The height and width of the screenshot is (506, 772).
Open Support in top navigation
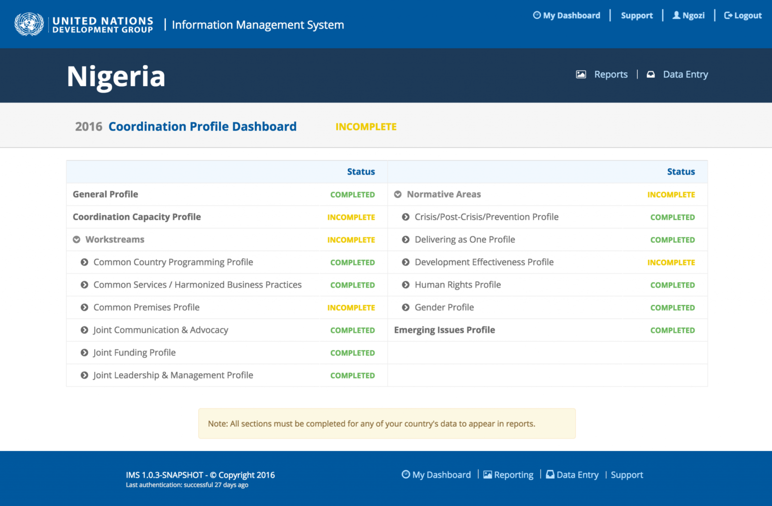click(x=637, y=15)
